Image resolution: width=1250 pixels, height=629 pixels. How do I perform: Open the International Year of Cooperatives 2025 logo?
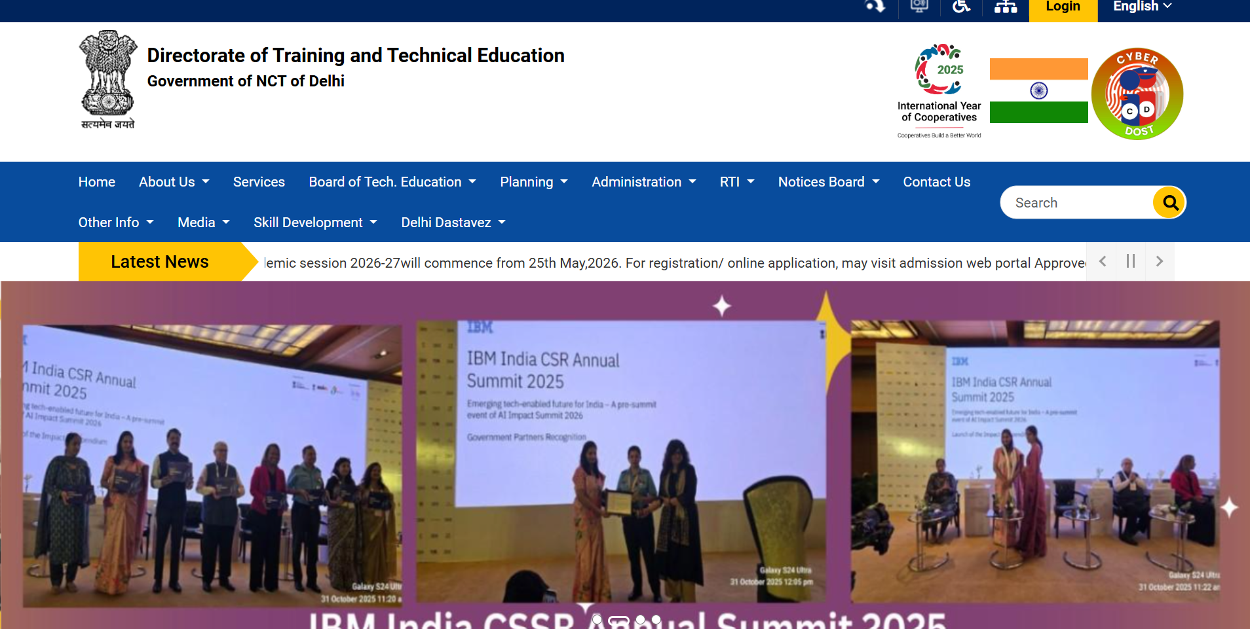[939, 91]
